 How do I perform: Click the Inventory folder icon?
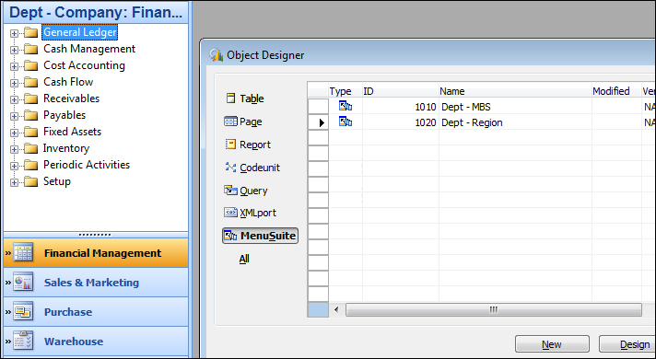coord(31,148)
